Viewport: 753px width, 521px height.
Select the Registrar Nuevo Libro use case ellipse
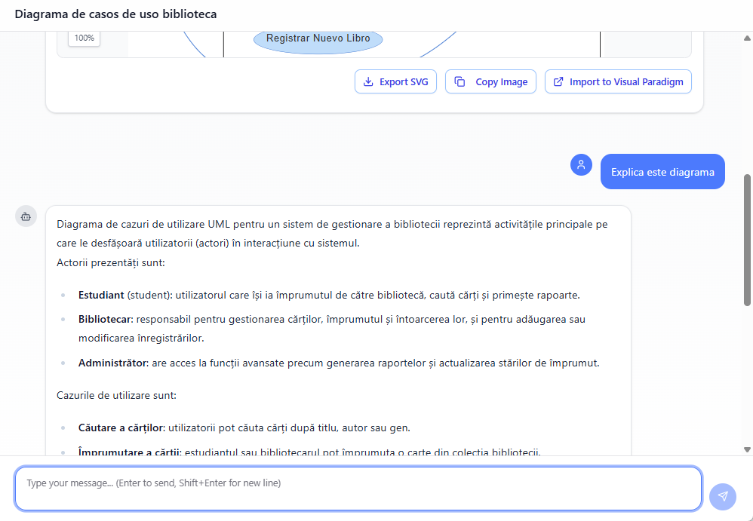(x=318, y=38)
